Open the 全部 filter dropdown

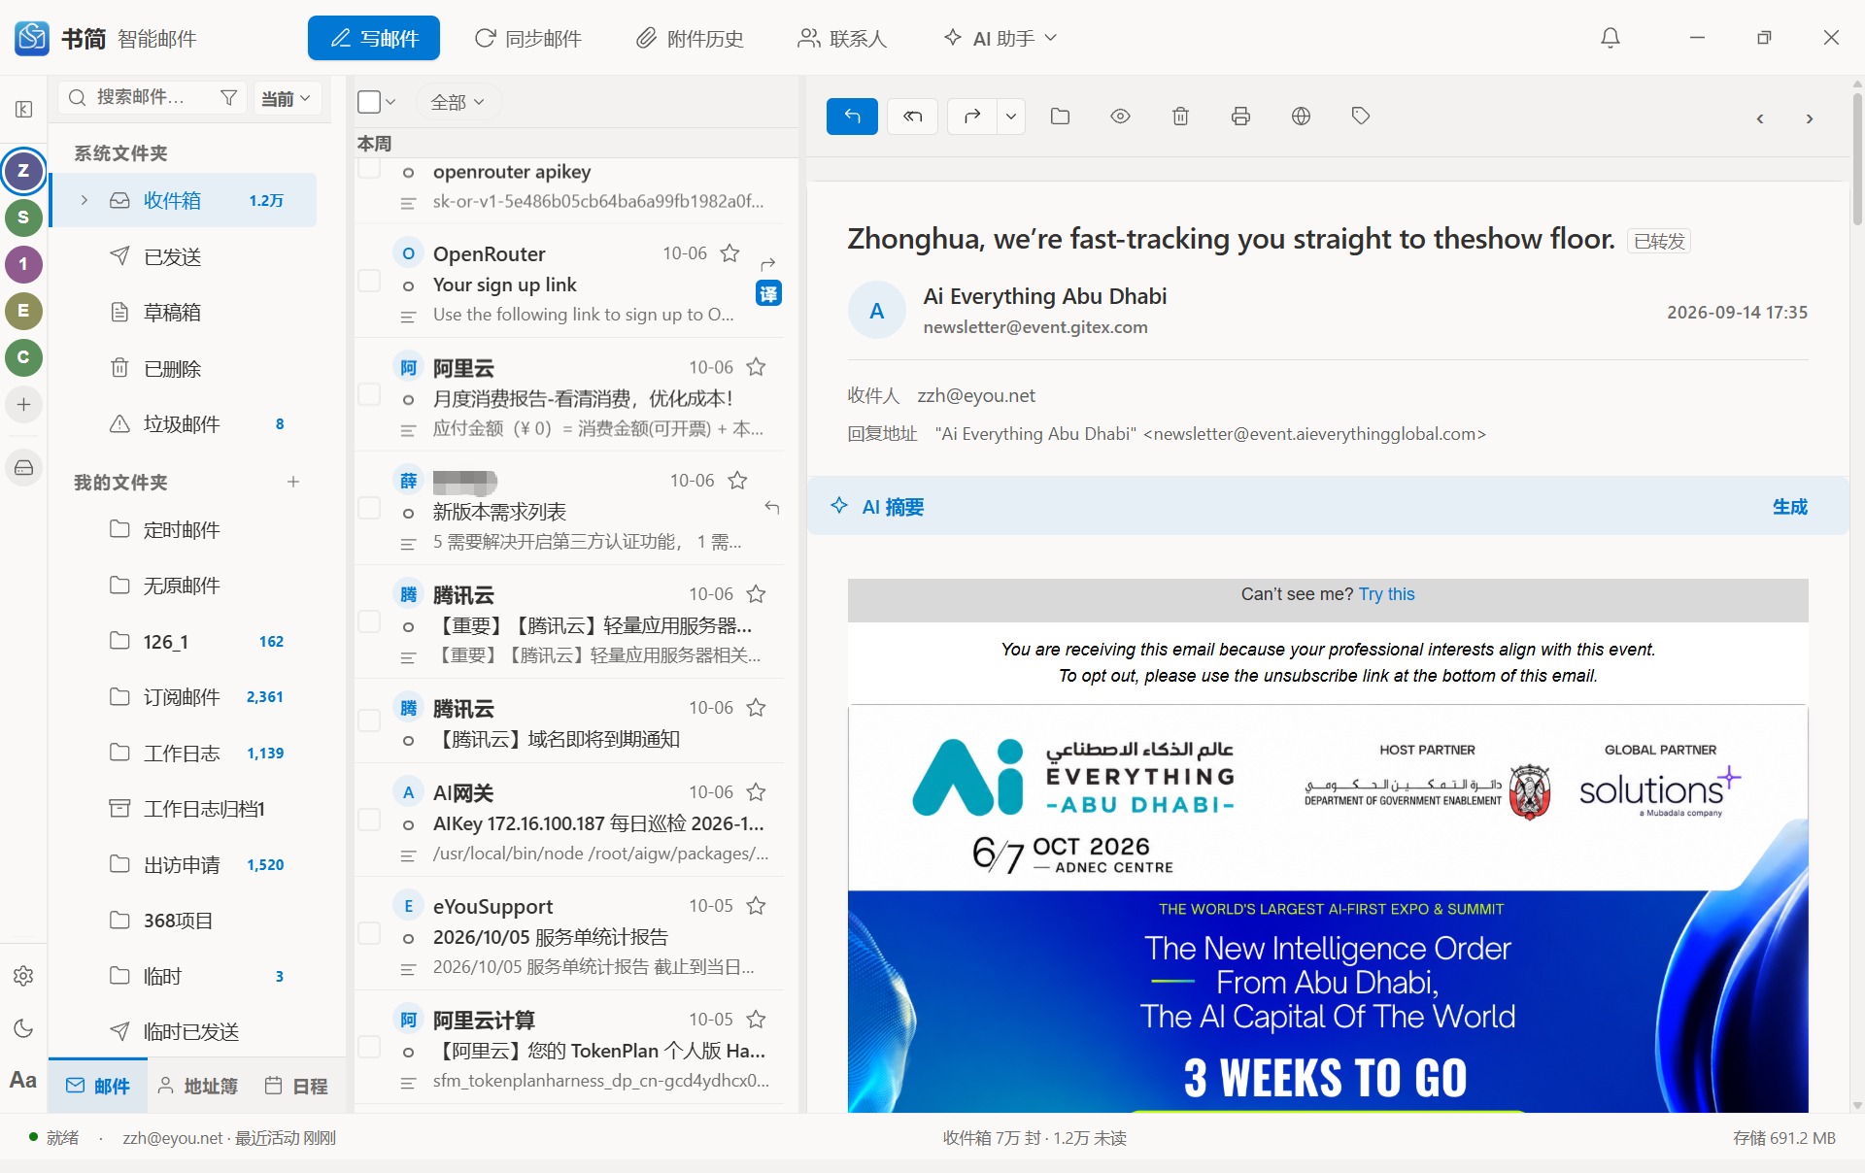pyautogui.click(x=458, y=102)
